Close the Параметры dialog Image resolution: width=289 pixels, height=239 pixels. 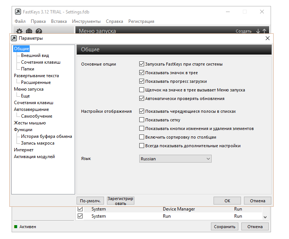point(268,38)
